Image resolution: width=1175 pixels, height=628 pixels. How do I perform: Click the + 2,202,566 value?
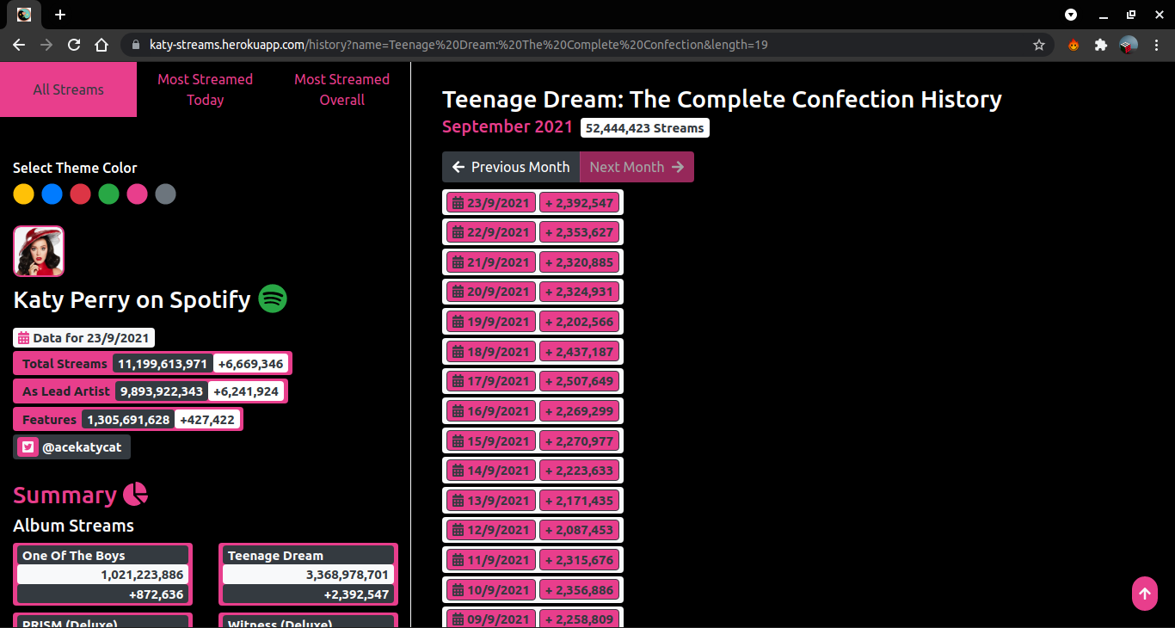(x=580, y=322)
